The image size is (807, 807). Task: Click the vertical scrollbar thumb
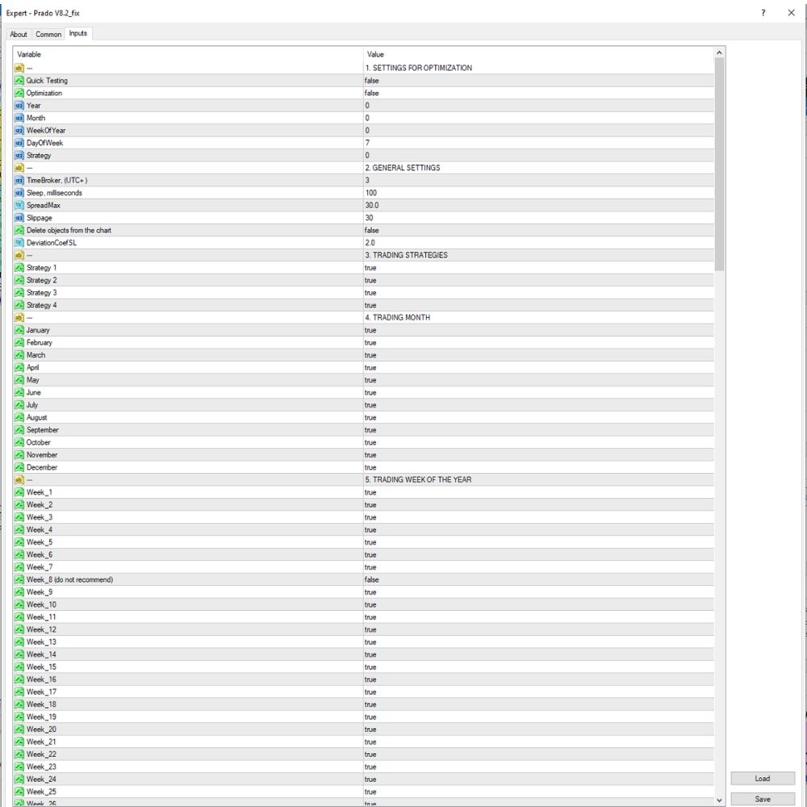tap(720, 164)
